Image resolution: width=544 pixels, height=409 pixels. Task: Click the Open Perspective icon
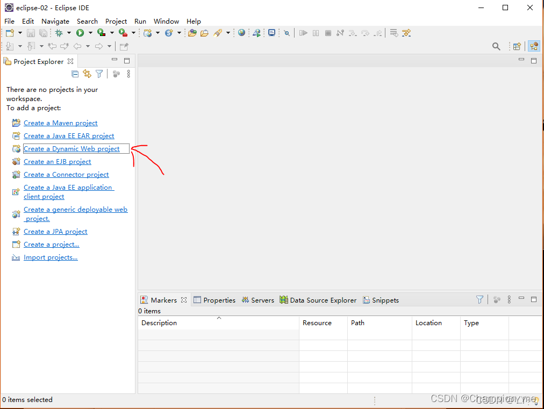pyautogui.click(x=517, y=46)
